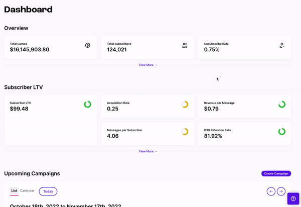Click the Revenue per Message ring chart
Image resolution: width=301 pixels, height=207 pixels.
tap(282, 105)
